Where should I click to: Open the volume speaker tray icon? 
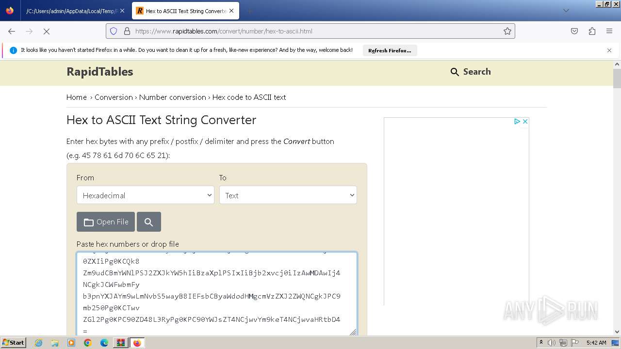[x=552, y=343]
